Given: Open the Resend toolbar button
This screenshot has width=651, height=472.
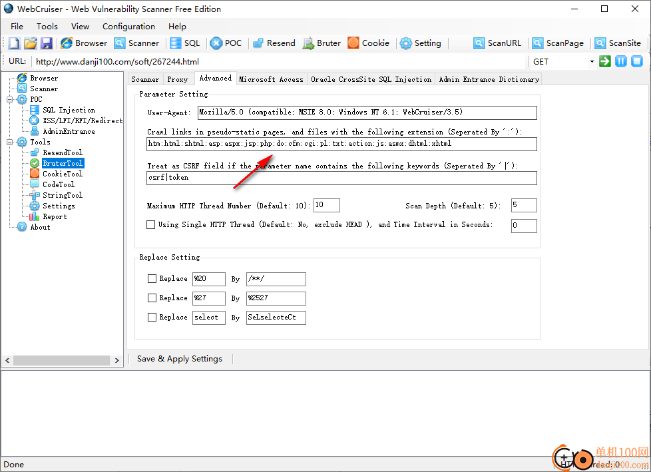Looking at the screenshot, I should pyautogui.click(x=274, y=43).
